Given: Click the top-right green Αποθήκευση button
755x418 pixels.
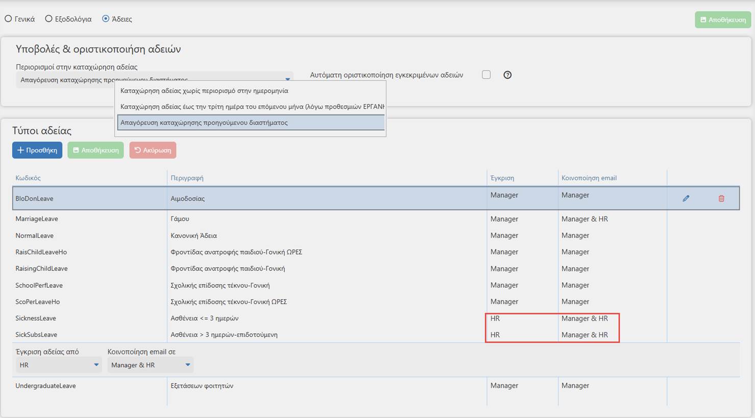Looking at the screenshot, I should click(723, 20).
